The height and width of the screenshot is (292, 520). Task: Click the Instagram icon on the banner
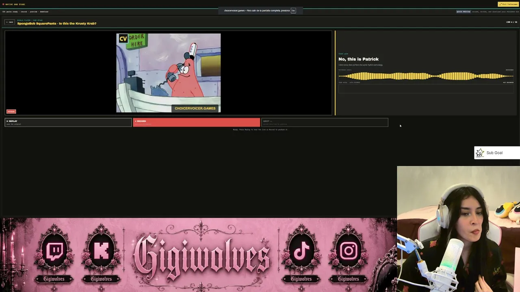349,251
